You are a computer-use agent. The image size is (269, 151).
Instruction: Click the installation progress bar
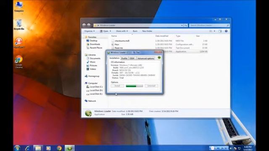134,86
